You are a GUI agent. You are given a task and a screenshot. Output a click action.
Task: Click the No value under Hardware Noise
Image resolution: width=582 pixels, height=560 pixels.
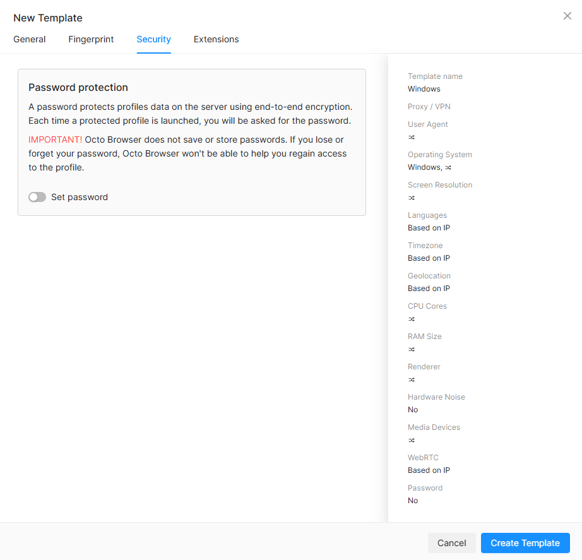pos(413,410)
